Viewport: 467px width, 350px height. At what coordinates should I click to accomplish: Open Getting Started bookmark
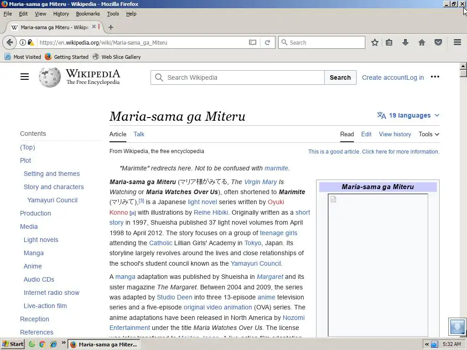(x=67, y=57)
